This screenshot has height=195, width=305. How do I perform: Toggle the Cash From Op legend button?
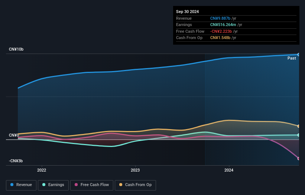pyautogui.click(x=135, y=185)
